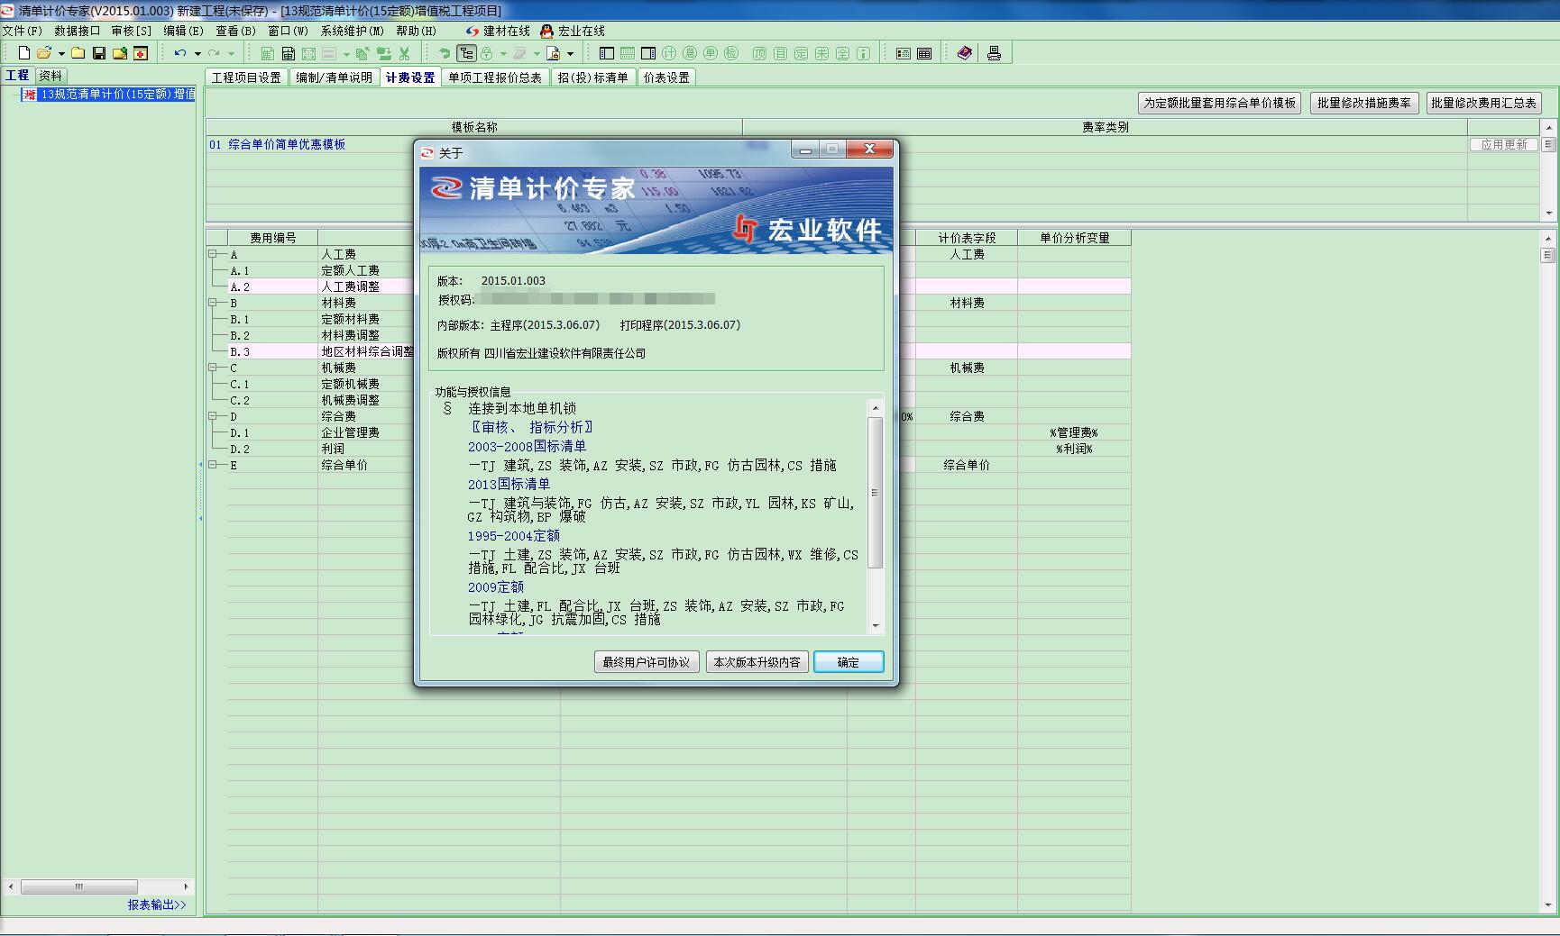Open the dropdown arrow beside the open icon
This screenshot has width=1560, height=936.
60,53
